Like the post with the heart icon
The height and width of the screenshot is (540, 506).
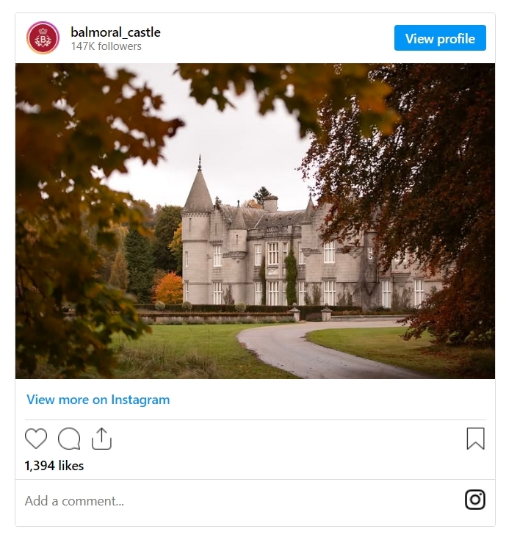[36, 439]
